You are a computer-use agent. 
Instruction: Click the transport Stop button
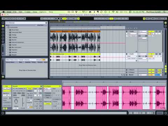tap(58, 19)
